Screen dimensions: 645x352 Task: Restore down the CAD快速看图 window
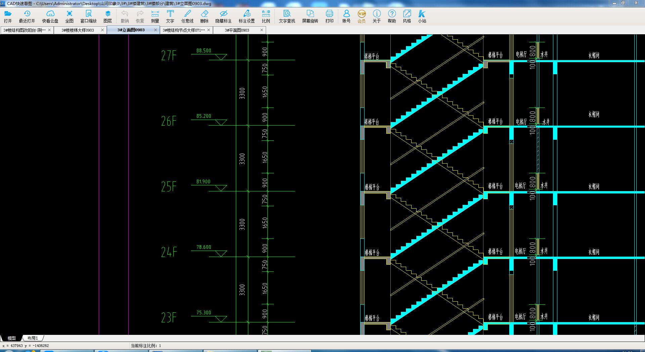[623, 3]
